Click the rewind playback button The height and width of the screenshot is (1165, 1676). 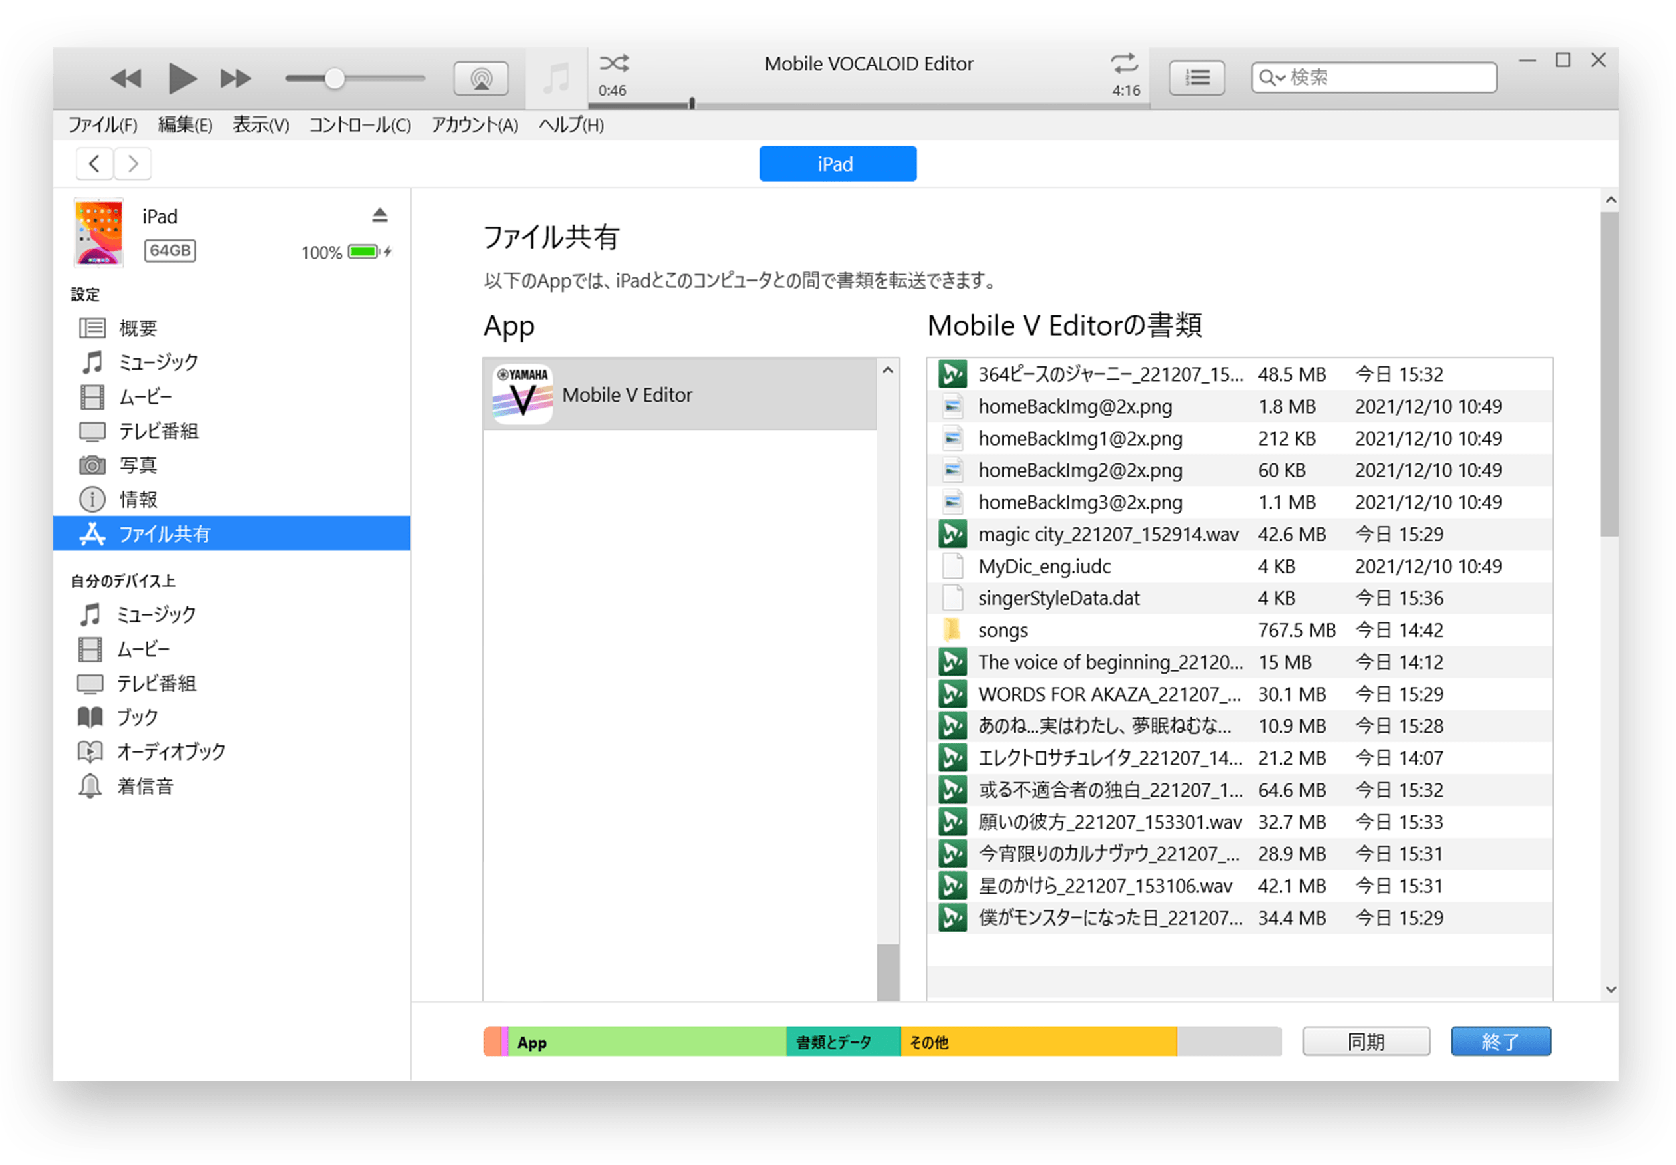click(x=126, y=78)
